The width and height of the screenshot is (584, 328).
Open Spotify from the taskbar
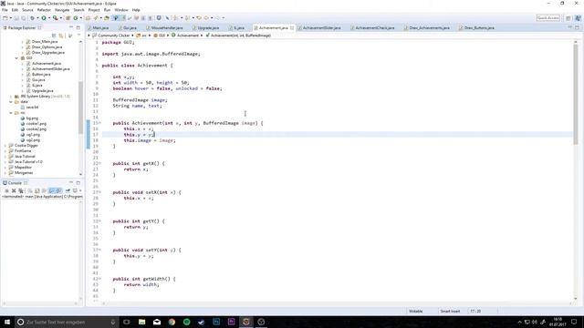point(186,322)
